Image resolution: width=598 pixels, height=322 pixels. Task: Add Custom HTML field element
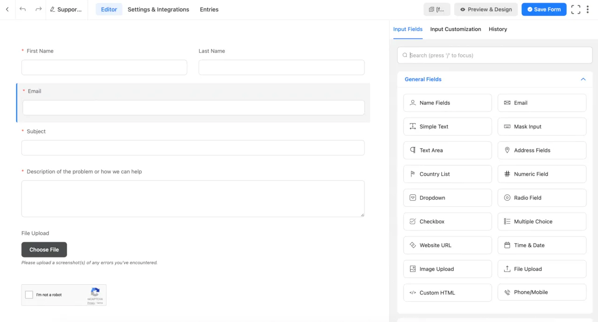click(448, 293)
